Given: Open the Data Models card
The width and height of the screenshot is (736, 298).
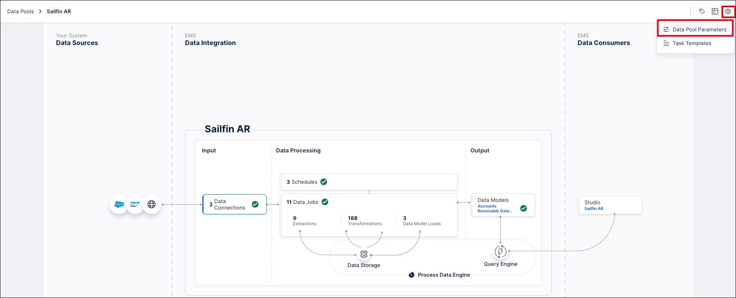Looking at the screenshot, I should pyautogui.click(x=503, y=205).
